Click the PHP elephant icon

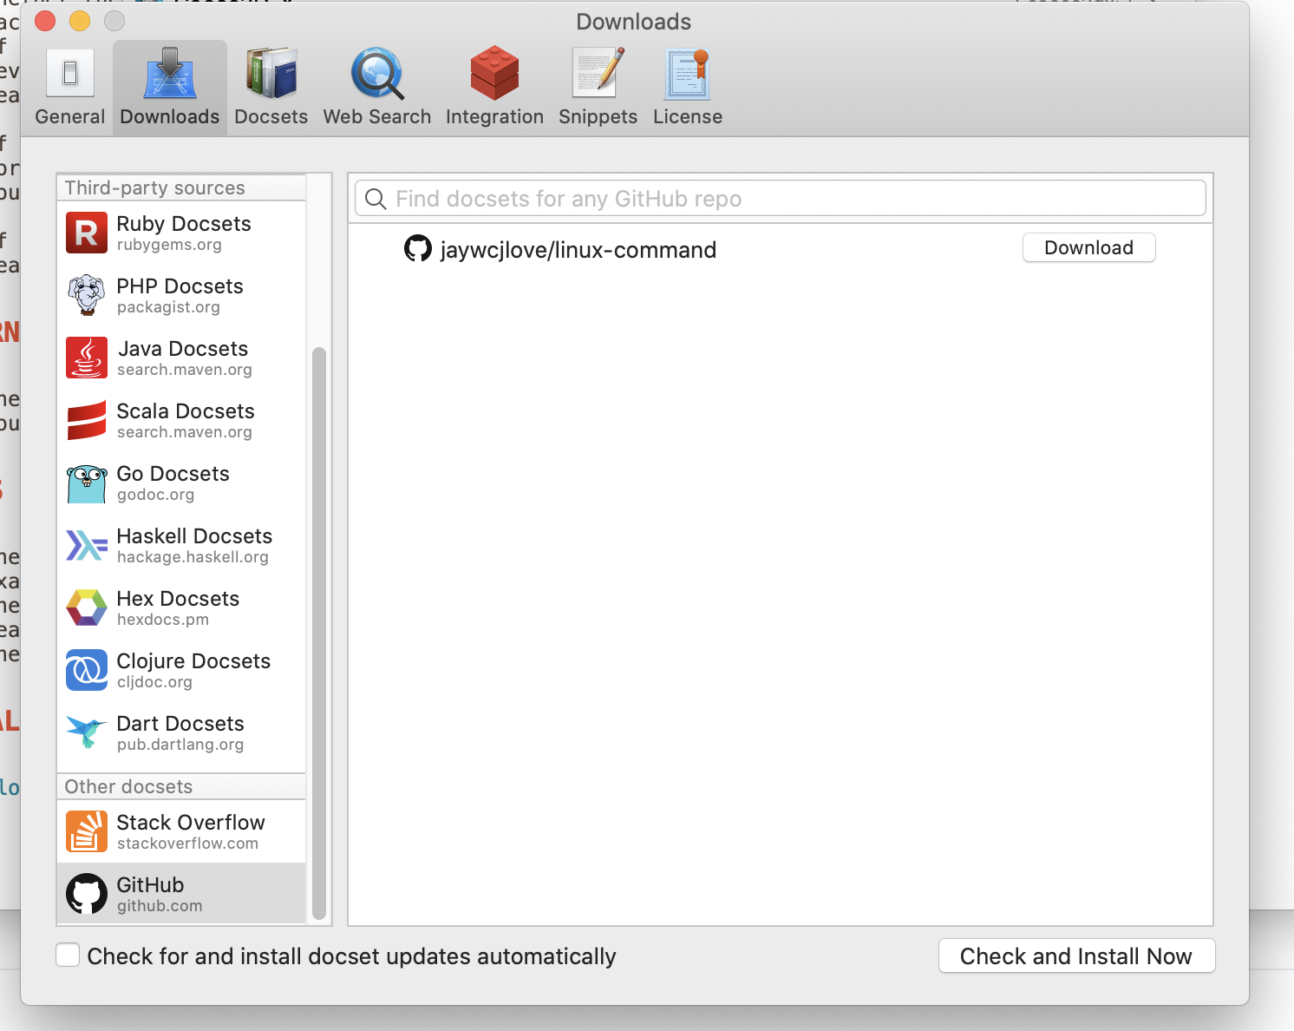[87, 295]
